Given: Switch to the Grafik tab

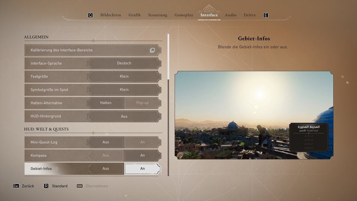Looking at the screenshot, I should (135, 15).
